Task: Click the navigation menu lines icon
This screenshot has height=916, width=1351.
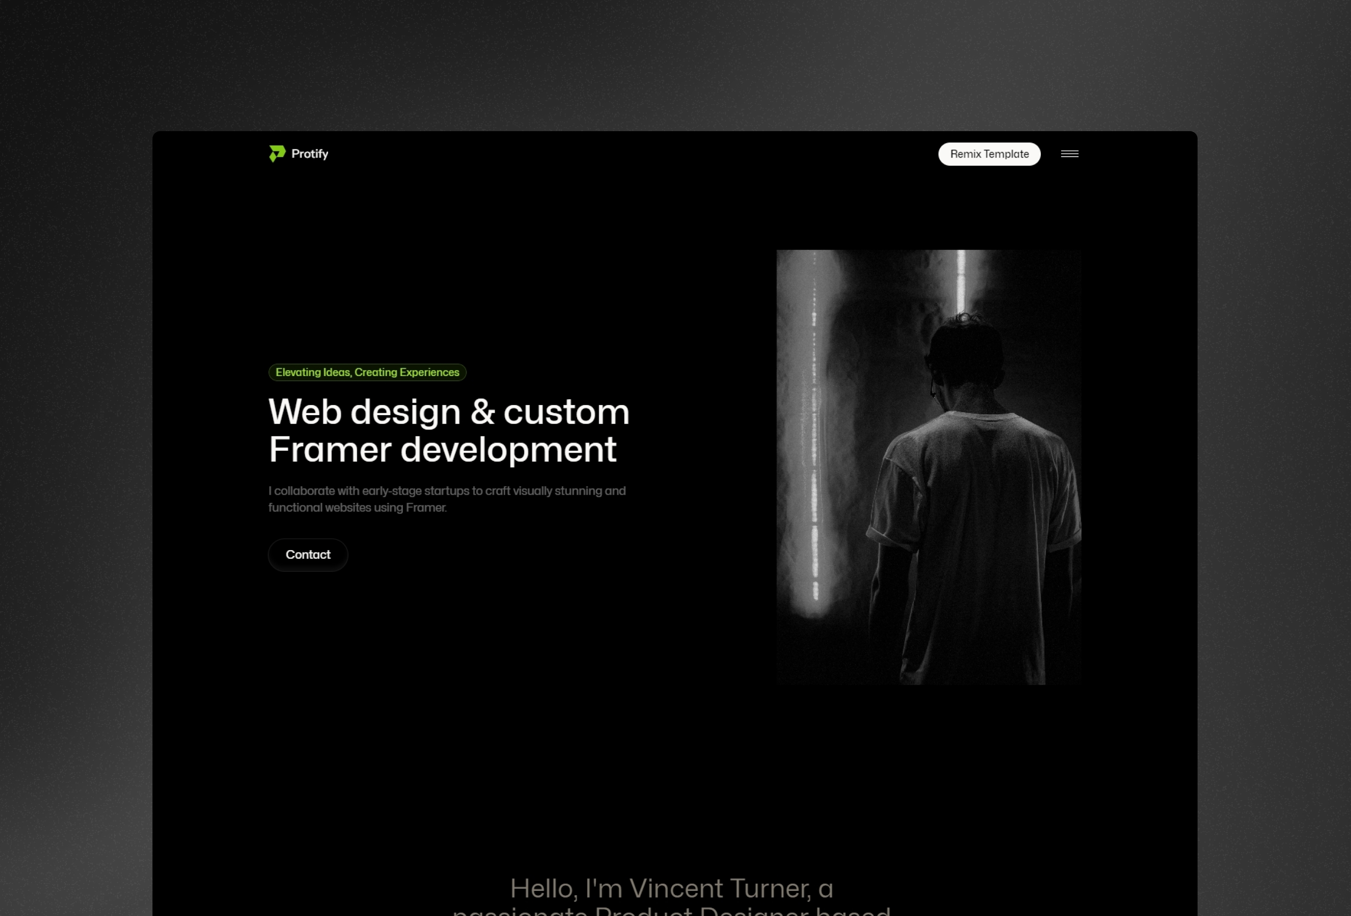Action: click(1070, 153)
